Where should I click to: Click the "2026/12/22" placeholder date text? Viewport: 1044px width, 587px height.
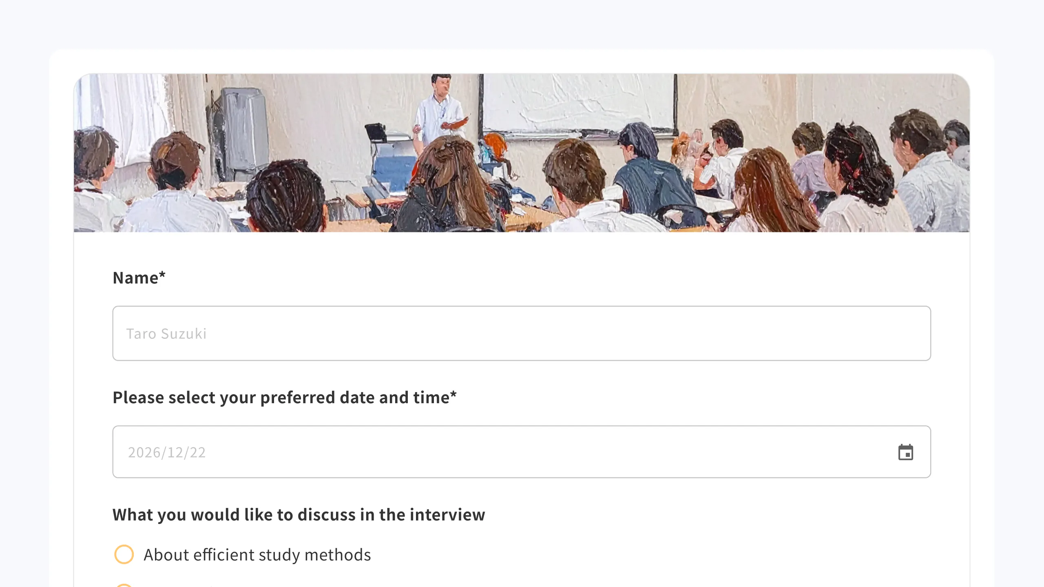167,452
